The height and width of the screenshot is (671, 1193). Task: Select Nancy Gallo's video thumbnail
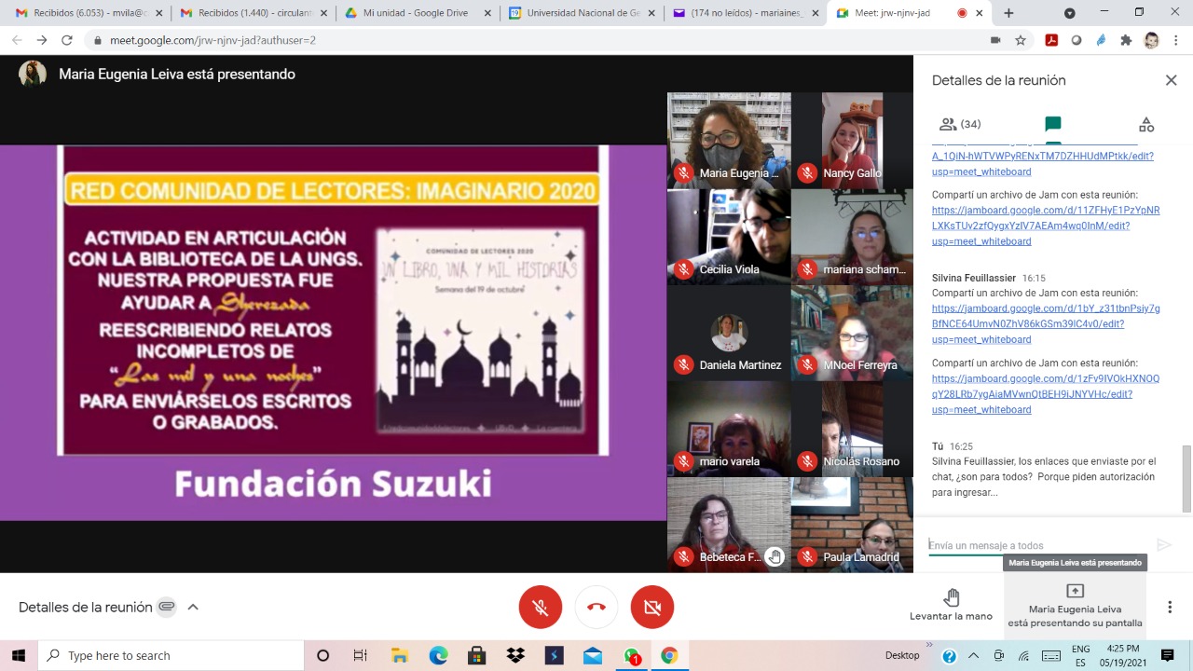tap(852, 141)
